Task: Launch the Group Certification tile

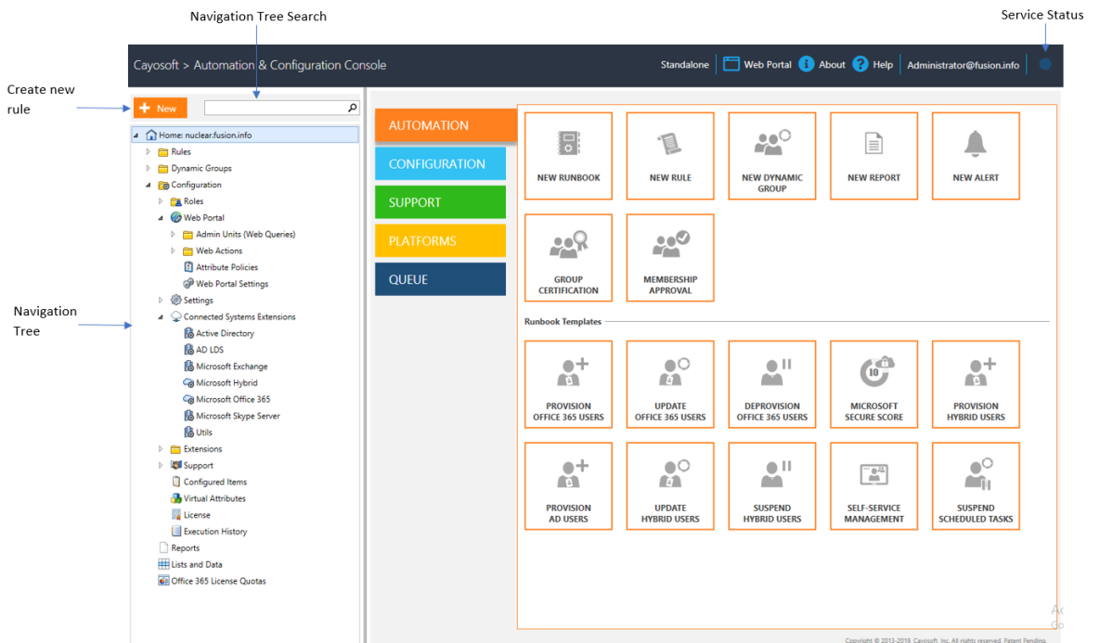Action: (568, 257)
